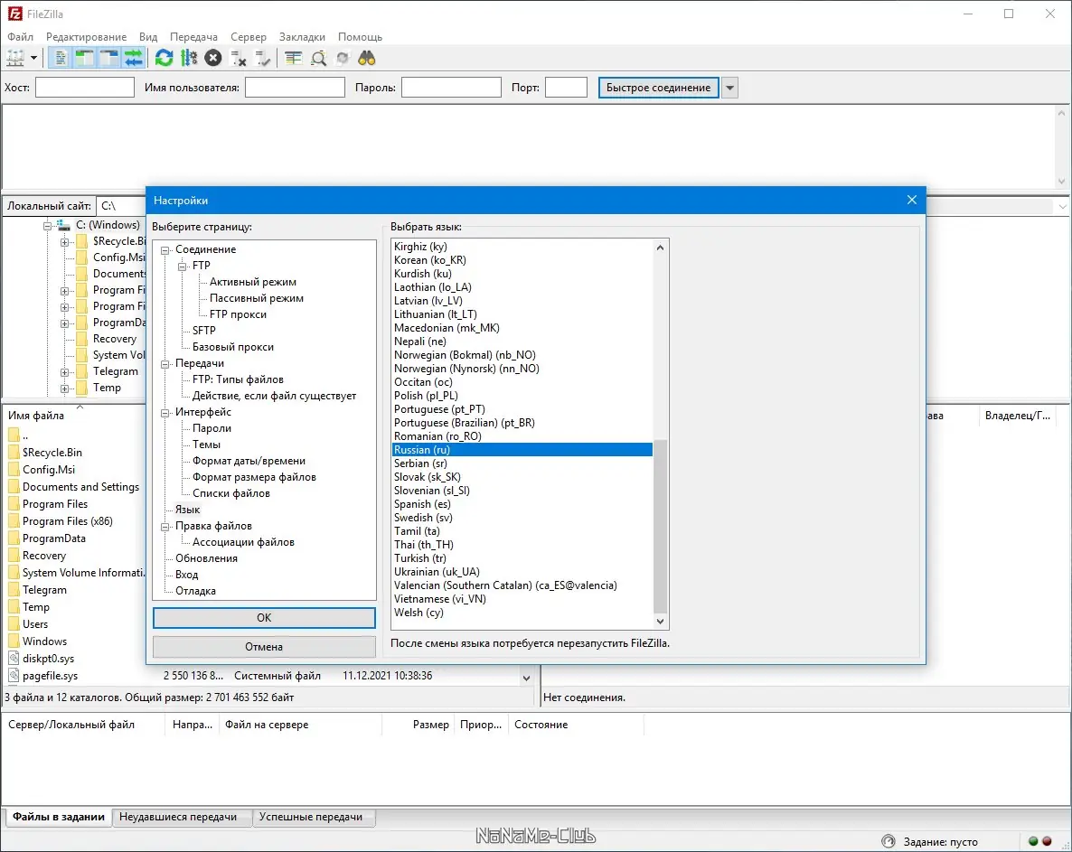Viewport: 1072px width, 852px height.
Task: Select Ukrainian (uk_UA) from language list
Action: click(437, 572)
